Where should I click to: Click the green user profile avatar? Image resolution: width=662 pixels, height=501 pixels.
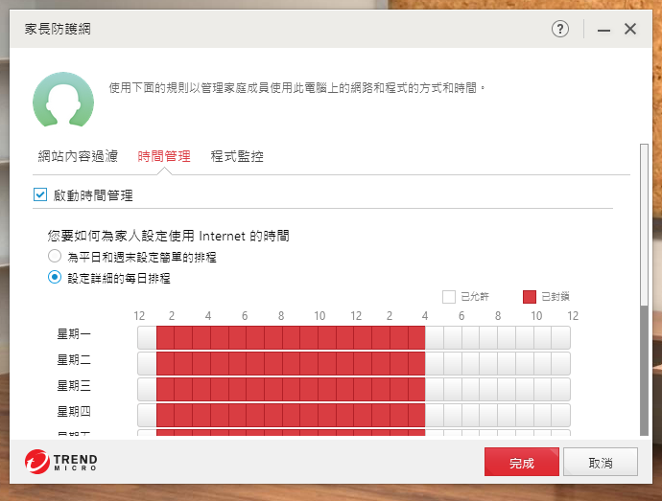pos(62,99)
